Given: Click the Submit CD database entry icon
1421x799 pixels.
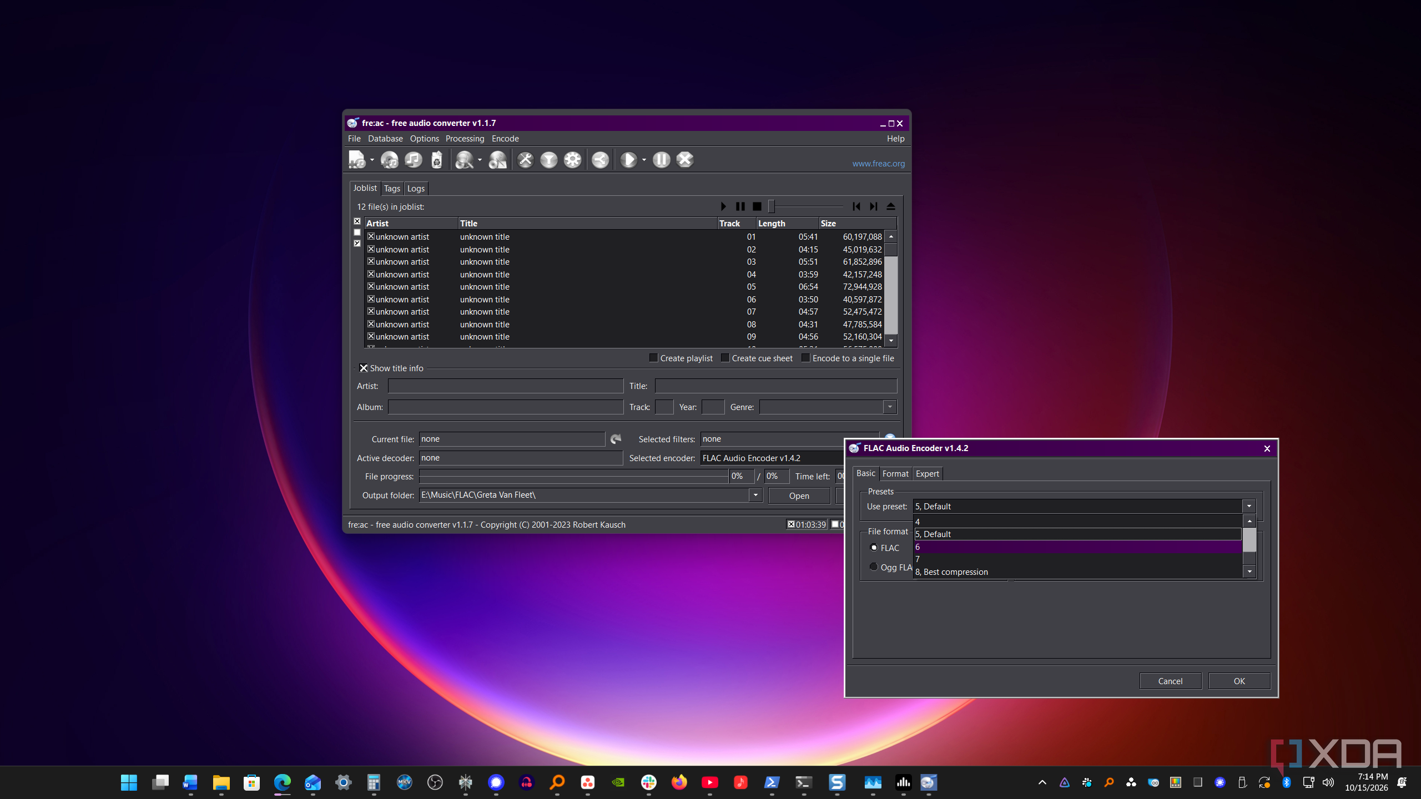Looking at the screenshot, I should 498,160.
